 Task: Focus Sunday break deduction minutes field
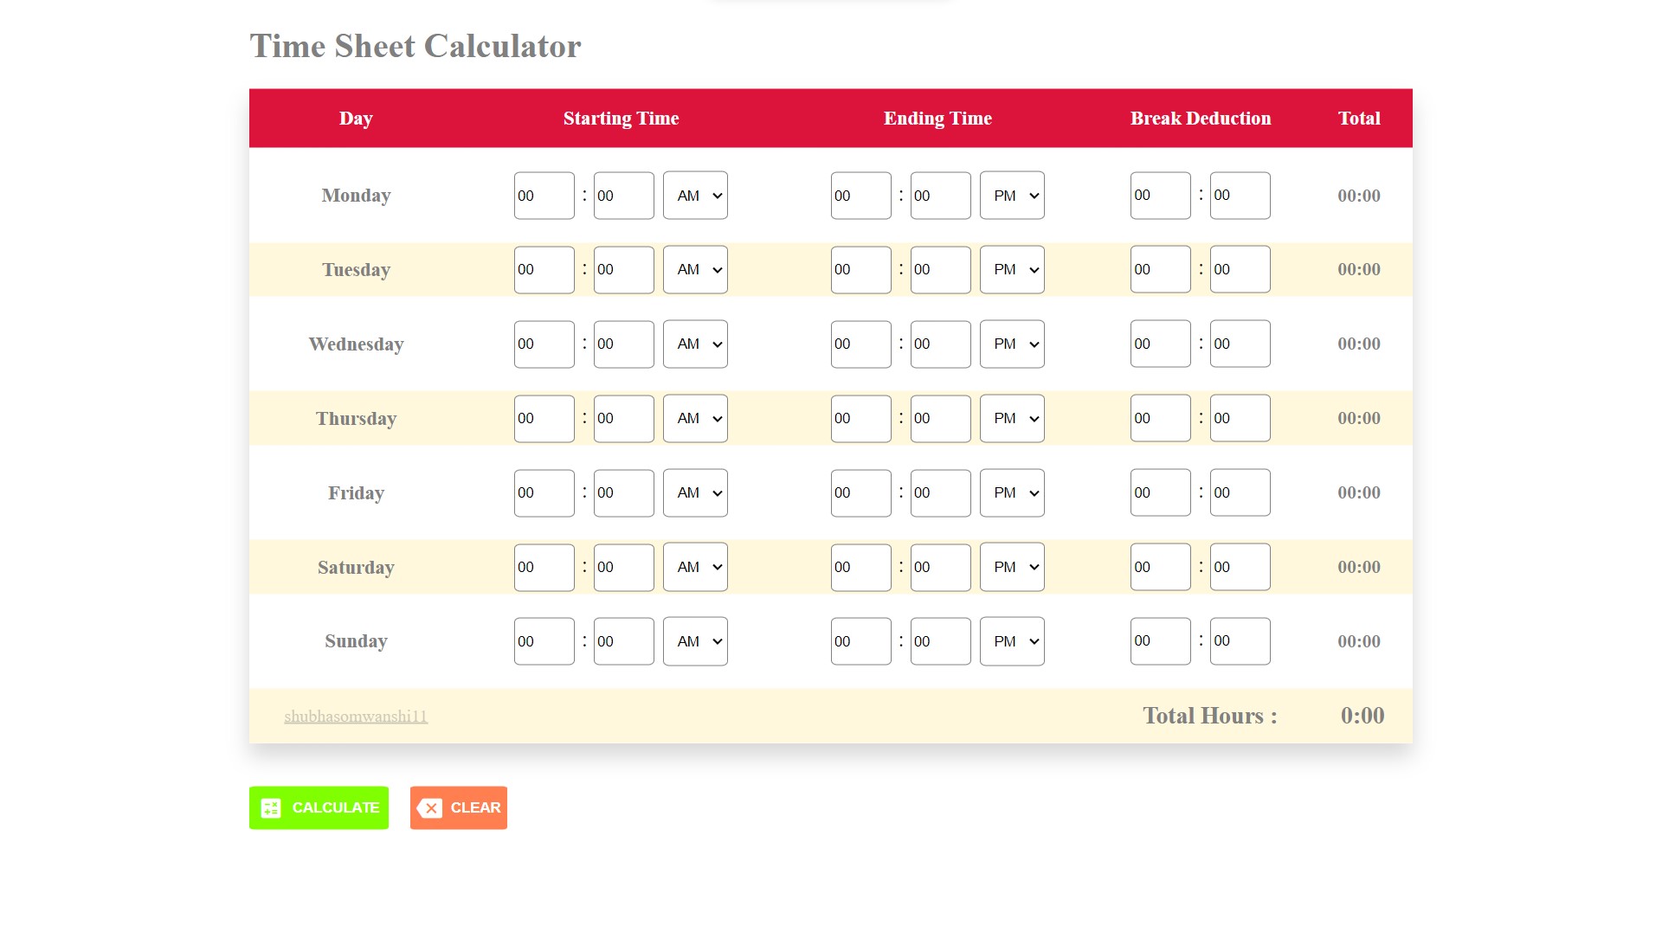(x=1240, y=641)
